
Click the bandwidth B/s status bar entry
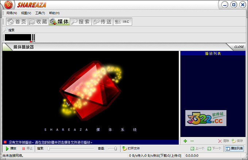coord(155,156)
